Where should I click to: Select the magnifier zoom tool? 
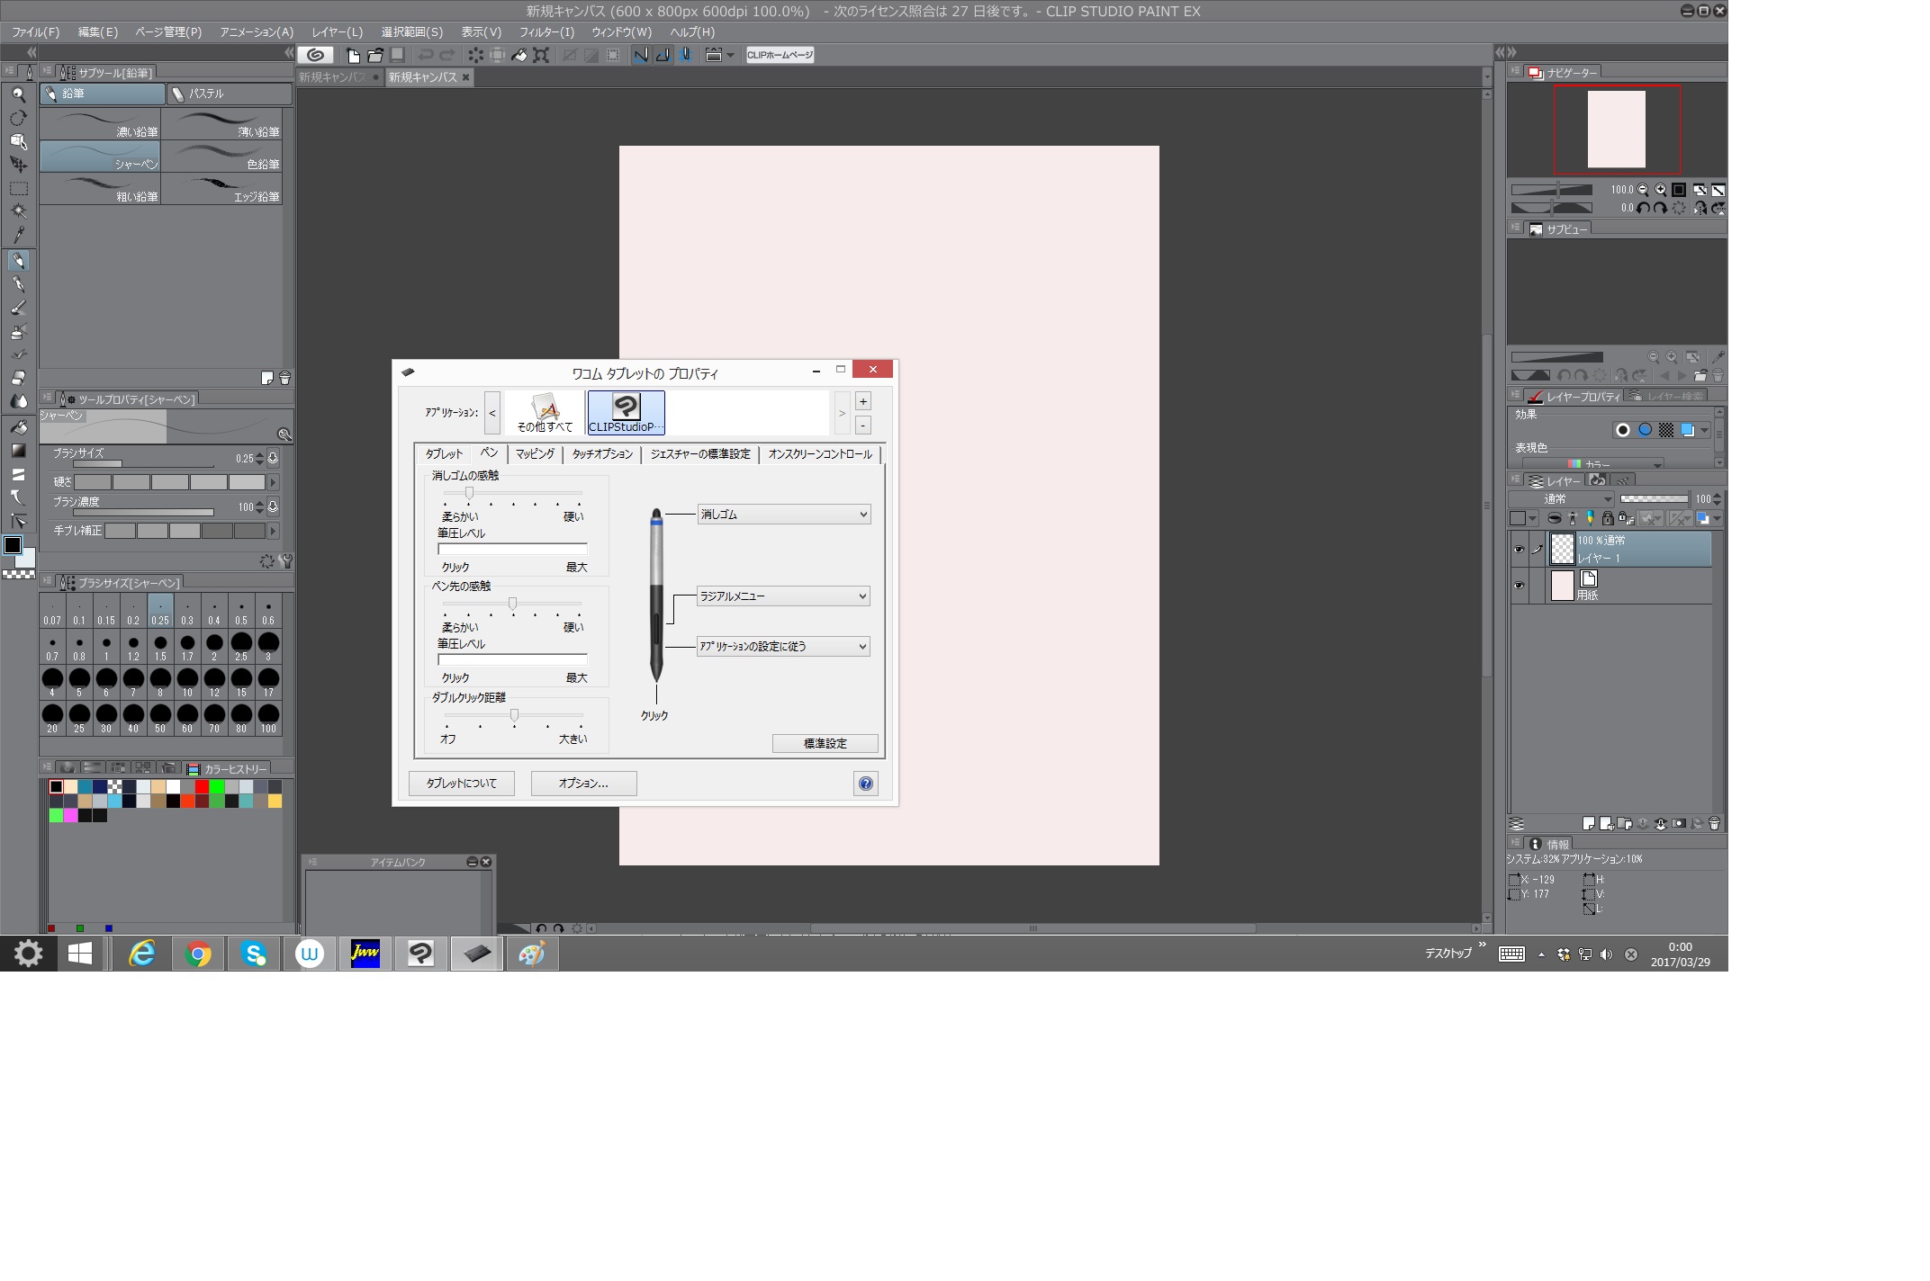[18, 94]
